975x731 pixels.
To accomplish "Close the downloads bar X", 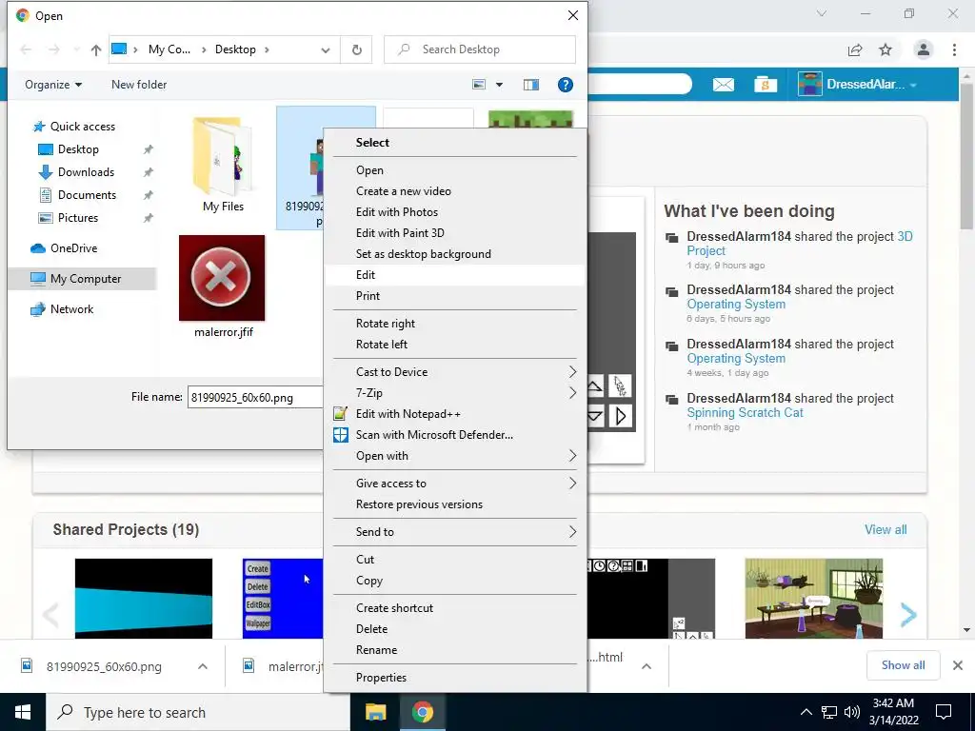I will point(958,665).
